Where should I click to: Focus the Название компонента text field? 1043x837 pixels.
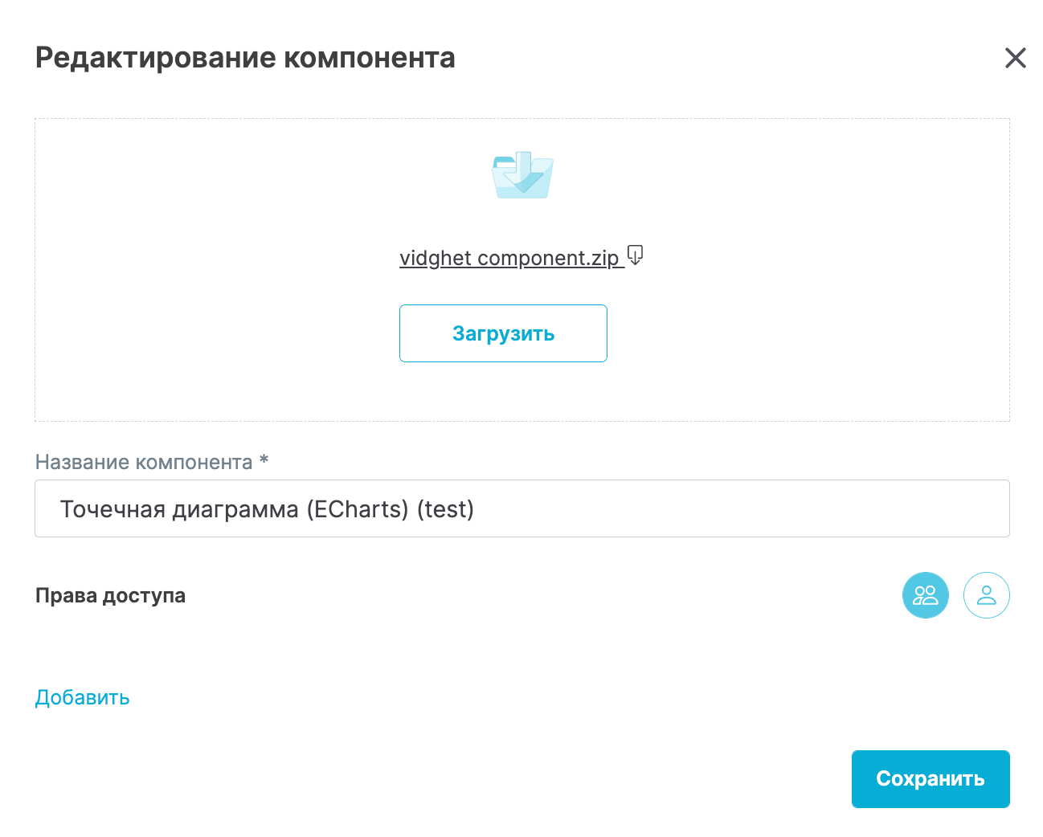521,508
